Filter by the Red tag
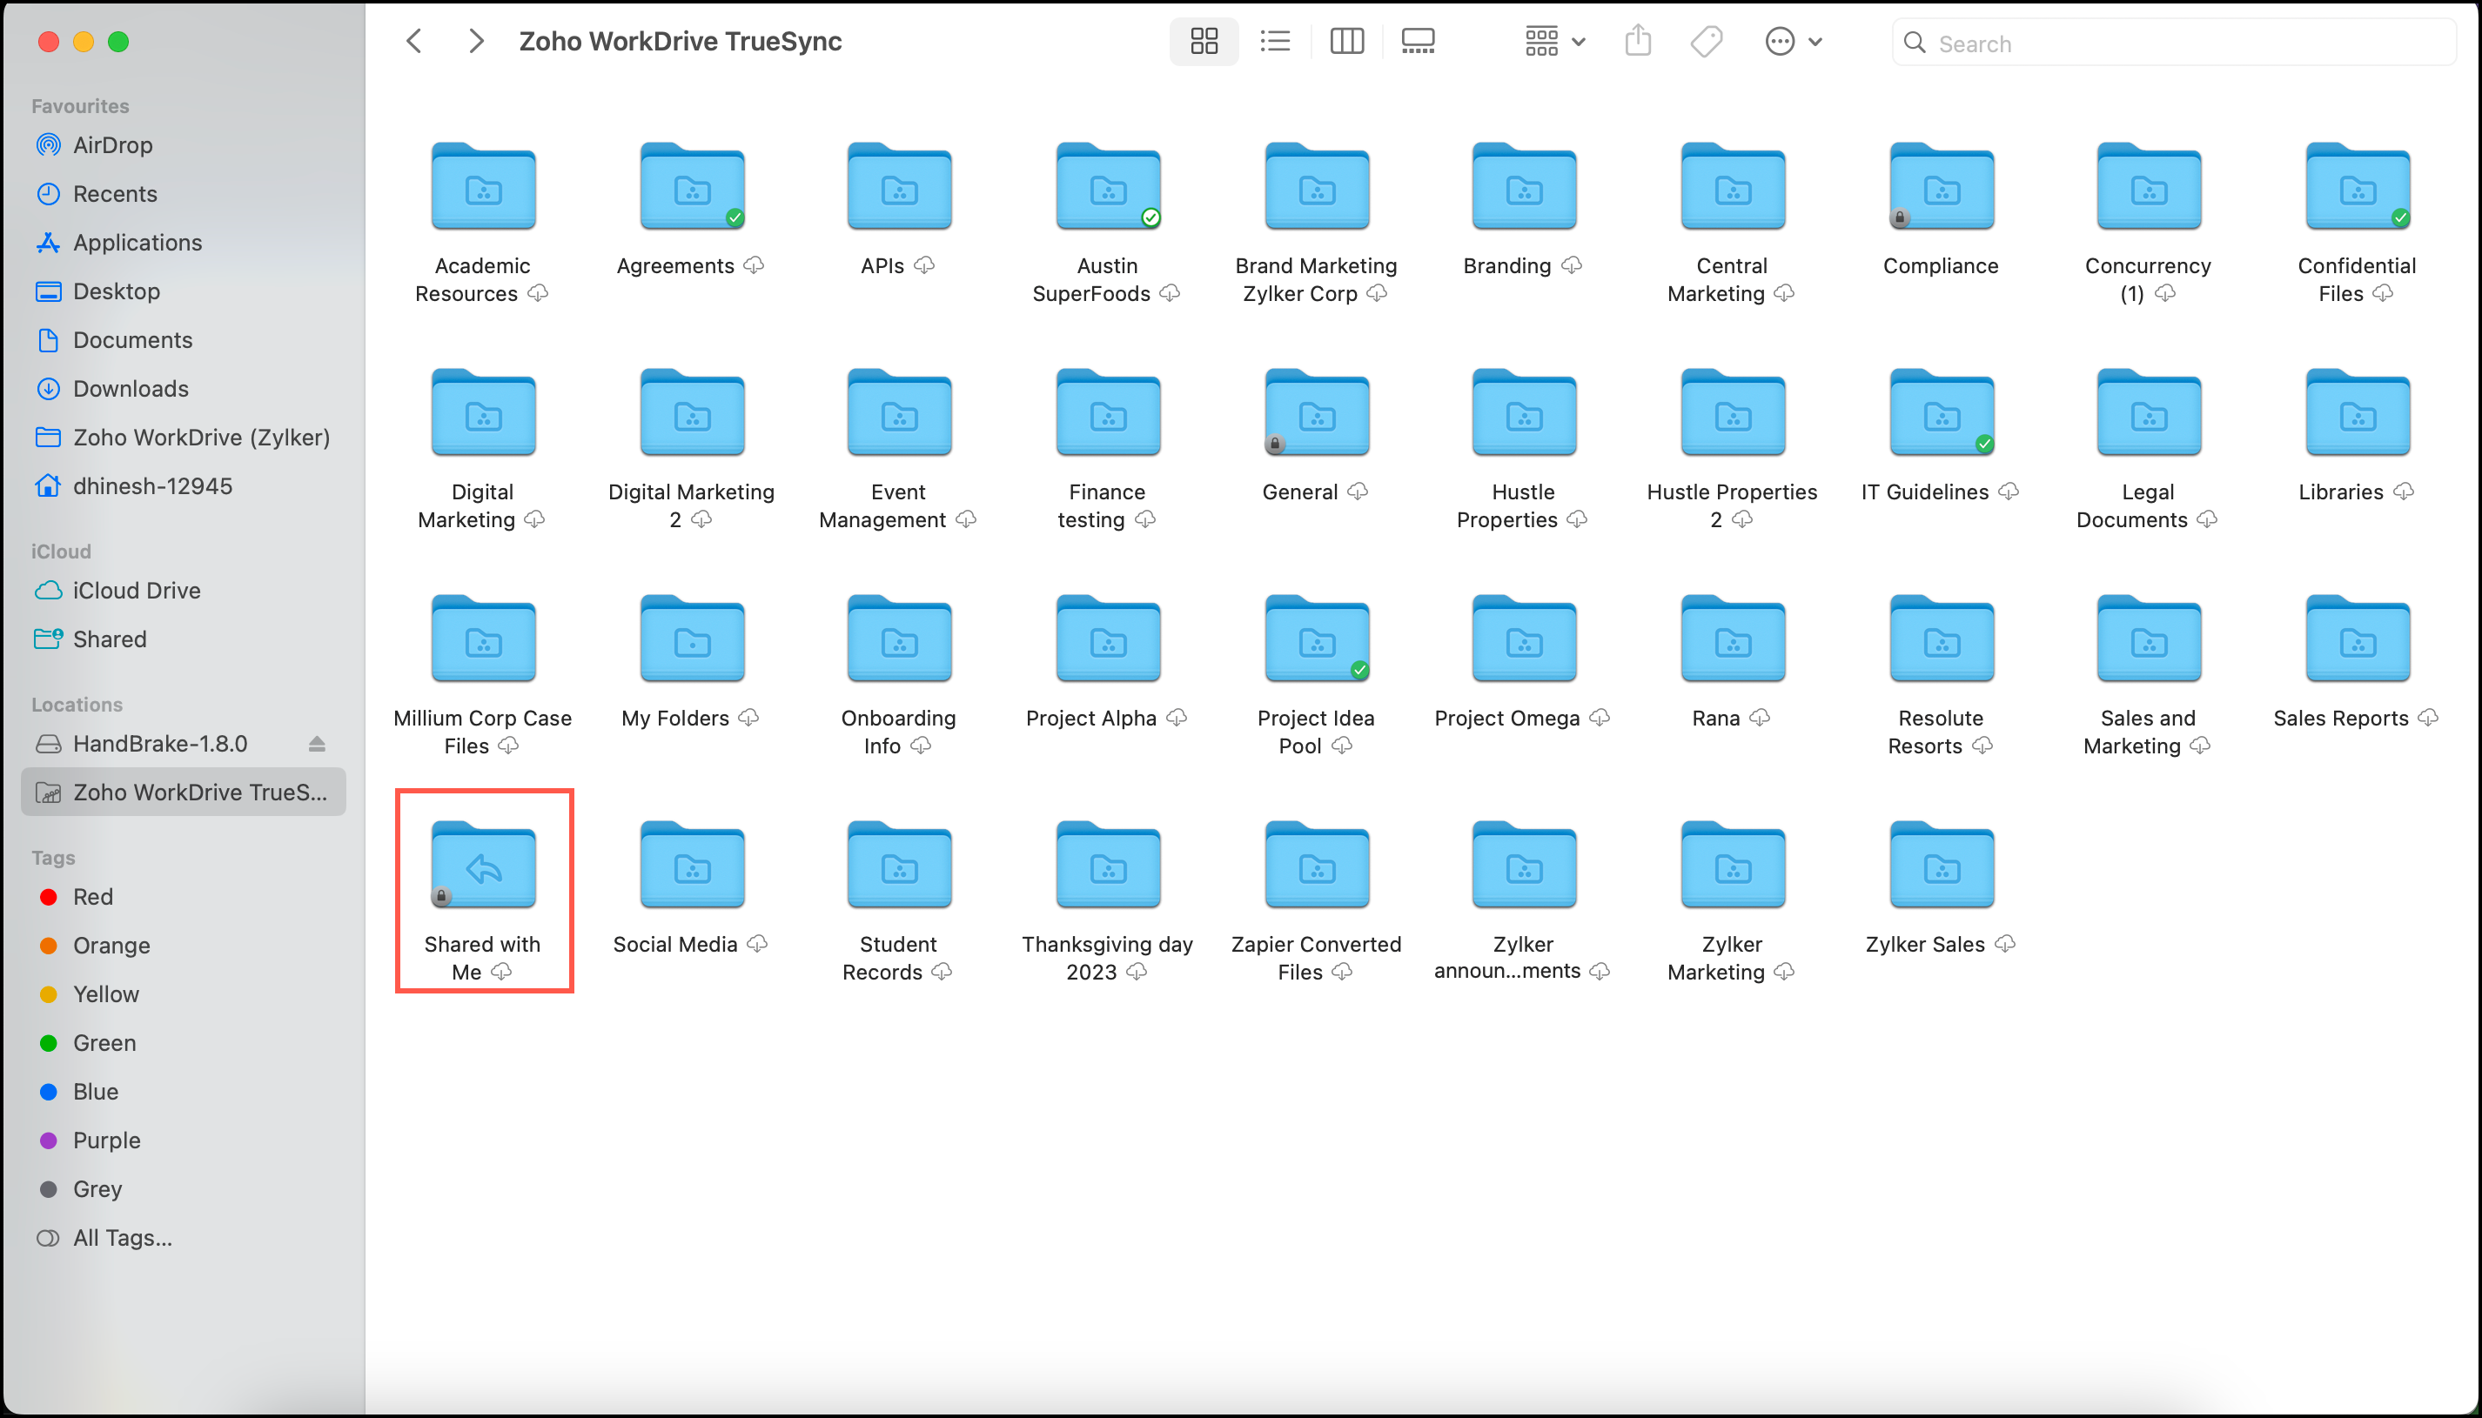This screenshot has height=1418, width=2482. pos(92,897)
